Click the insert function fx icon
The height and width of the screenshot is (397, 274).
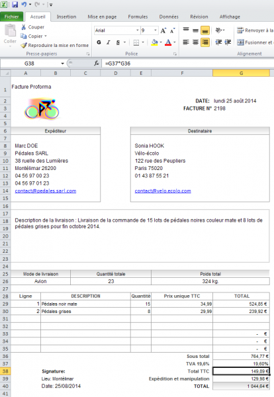coord(97,64)
